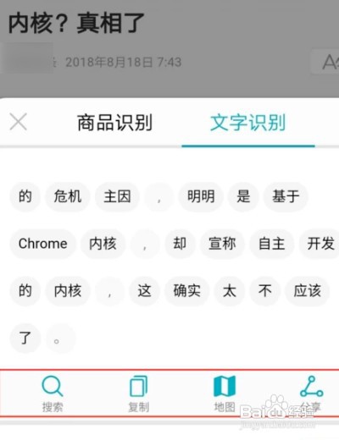This screenshot has width=339, height=440.
Task: Choose the 应该 word chip
Action: coord(308,291)
